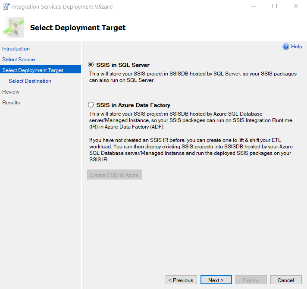The width and height of the screenshot is (307, 289).
Task: Click the wizard app icon in title bar
Action: point(6,6)
